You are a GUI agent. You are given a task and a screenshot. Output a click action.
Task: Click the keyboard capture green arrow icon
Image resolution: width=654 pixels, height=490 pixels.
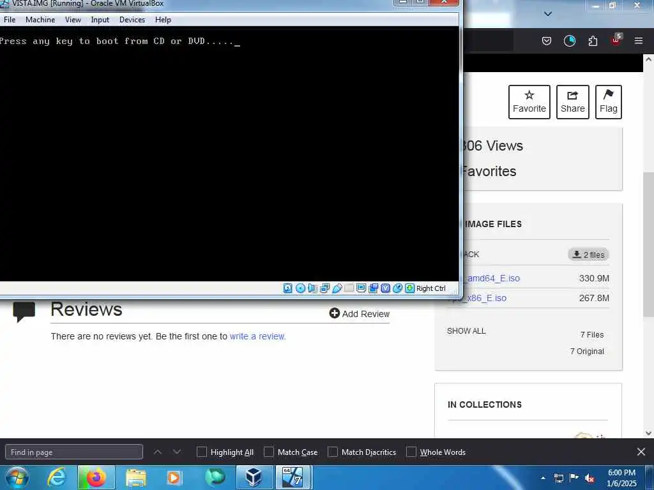[409, 288]
